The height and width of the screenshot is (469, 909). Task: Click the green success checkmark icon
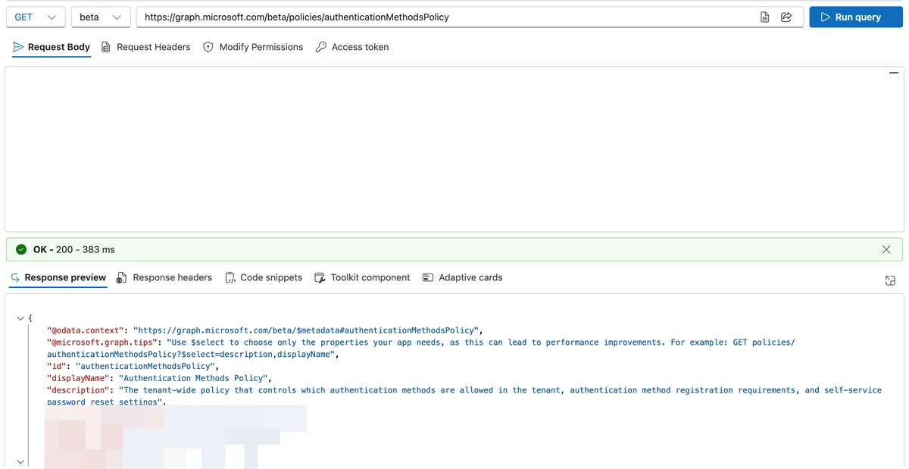tap(21, 249)
